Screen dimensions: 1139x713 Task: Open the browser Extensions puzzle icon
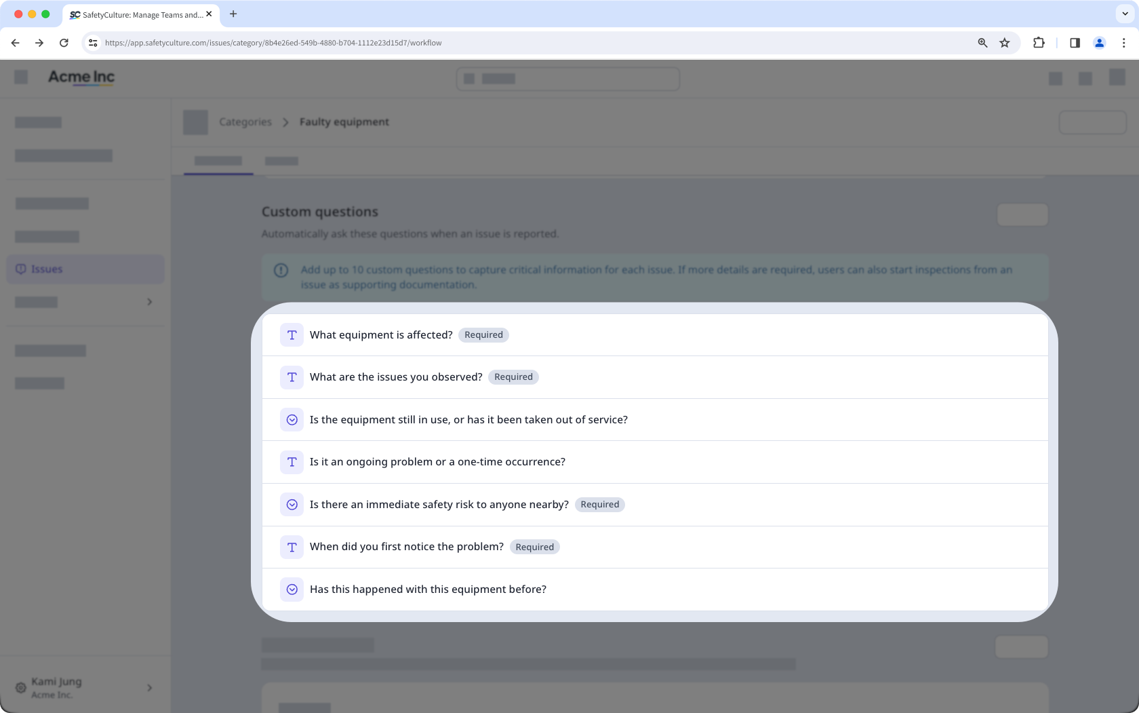(x=1039, y=43)
